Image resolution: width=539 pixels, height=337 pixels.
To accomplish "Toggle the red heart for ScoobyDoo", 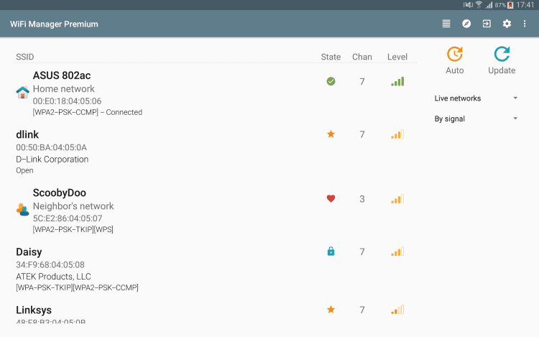I will coord(331,199).
